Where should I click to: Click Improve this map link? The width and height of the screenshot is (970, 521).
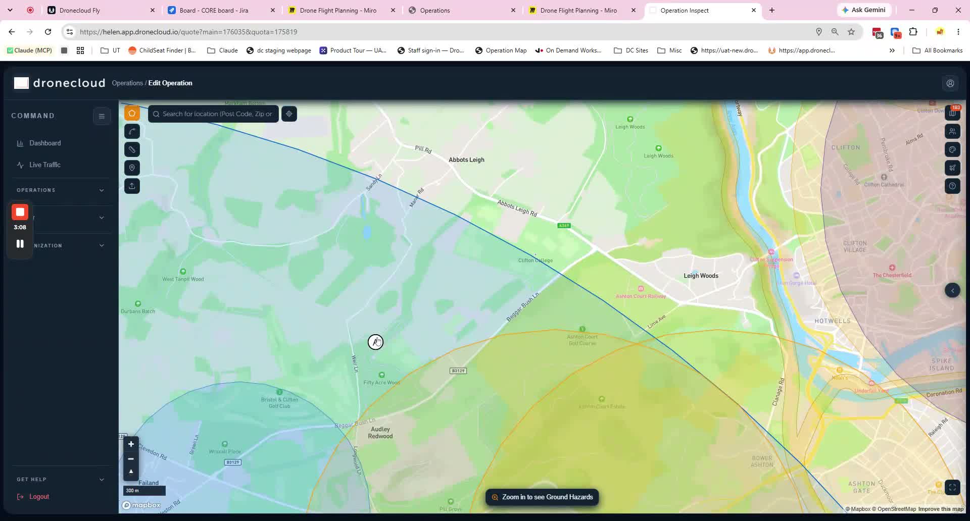(941, 509)
